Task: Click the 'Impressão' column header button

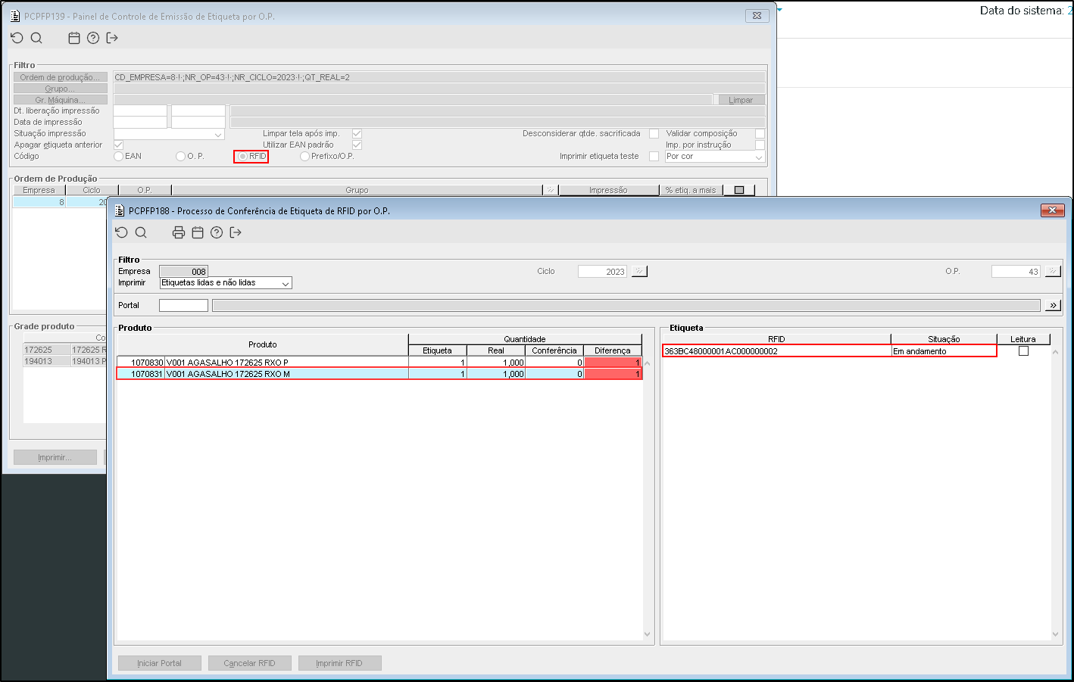Action: coord(609,190)
